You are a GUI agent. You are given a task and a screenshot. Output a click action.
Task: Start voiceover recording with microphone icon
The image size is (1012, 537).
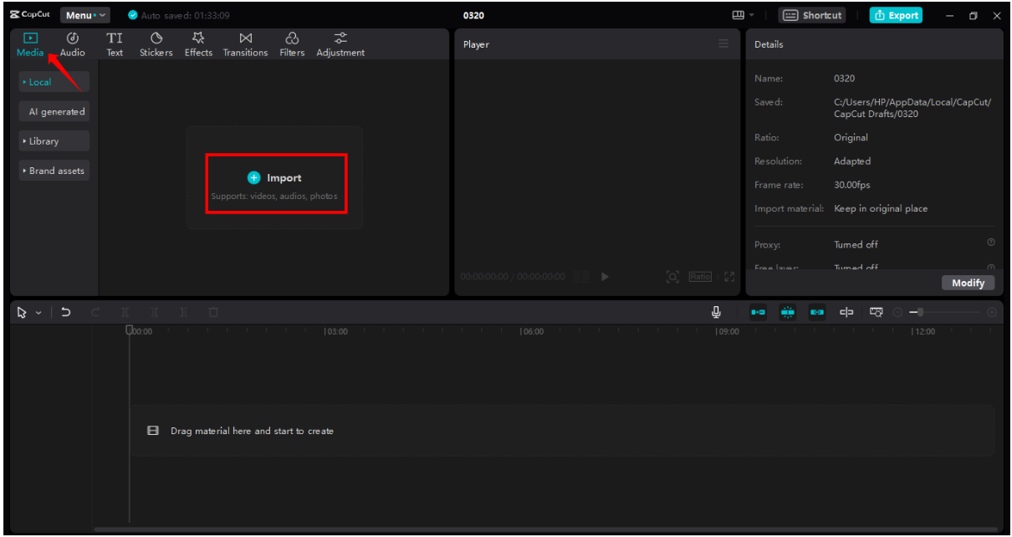click(716, 312)
